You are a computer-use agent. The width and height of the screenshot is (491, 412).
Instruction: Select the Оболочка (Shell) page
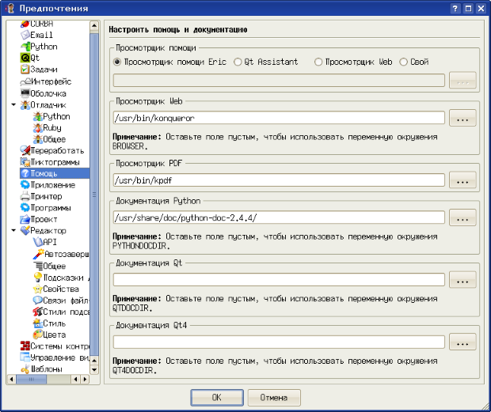(x=48, y=93)
